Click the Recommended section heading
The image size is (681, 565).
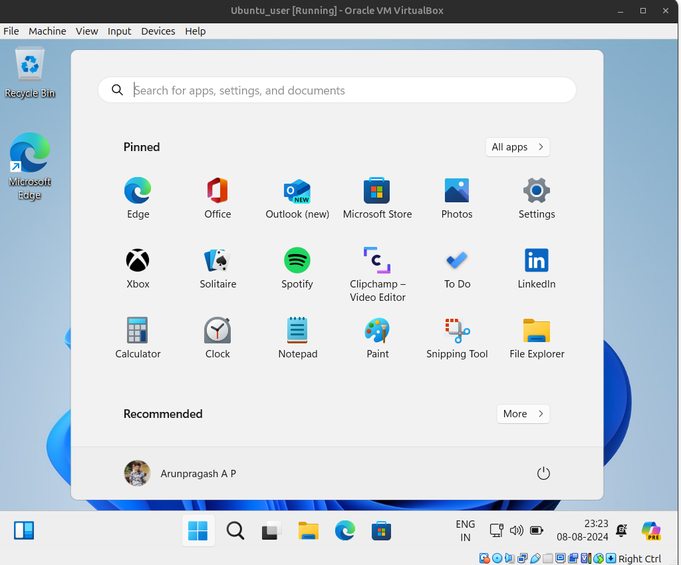coord(163,414)
